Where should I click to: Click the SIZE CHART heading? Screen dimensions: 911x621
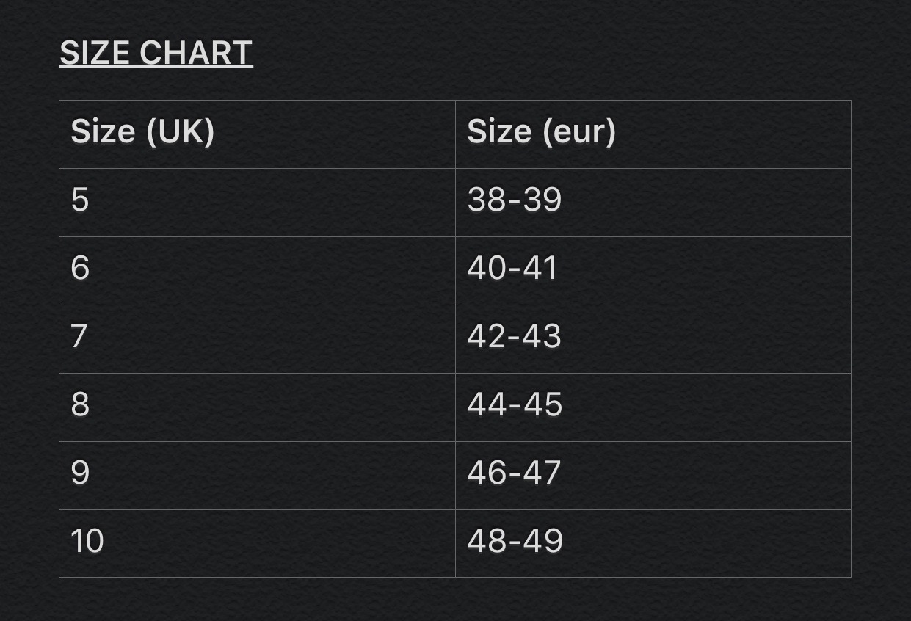point(156,53)
